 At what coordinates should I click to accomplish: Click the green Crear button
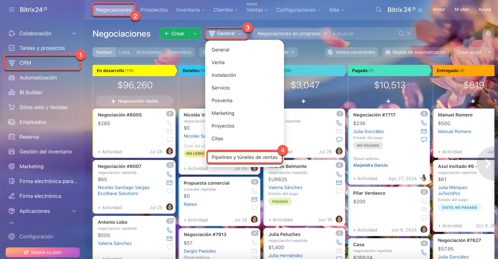(174, 34)
